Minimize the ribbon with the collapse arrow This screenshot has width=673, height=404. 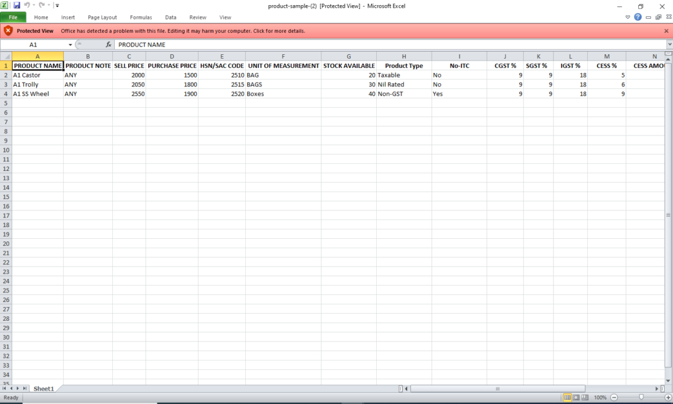(x=628, y=17)
